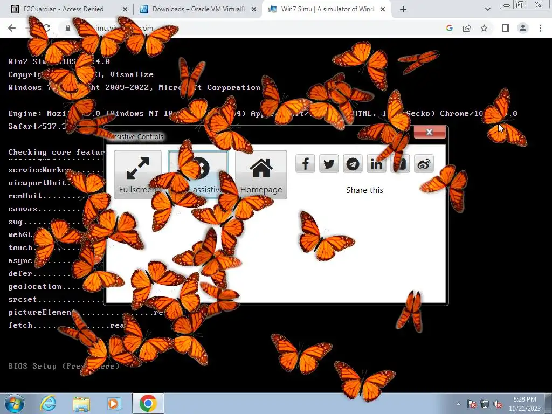Click the BIOS Setup (Press here) text

coord(64,366)
